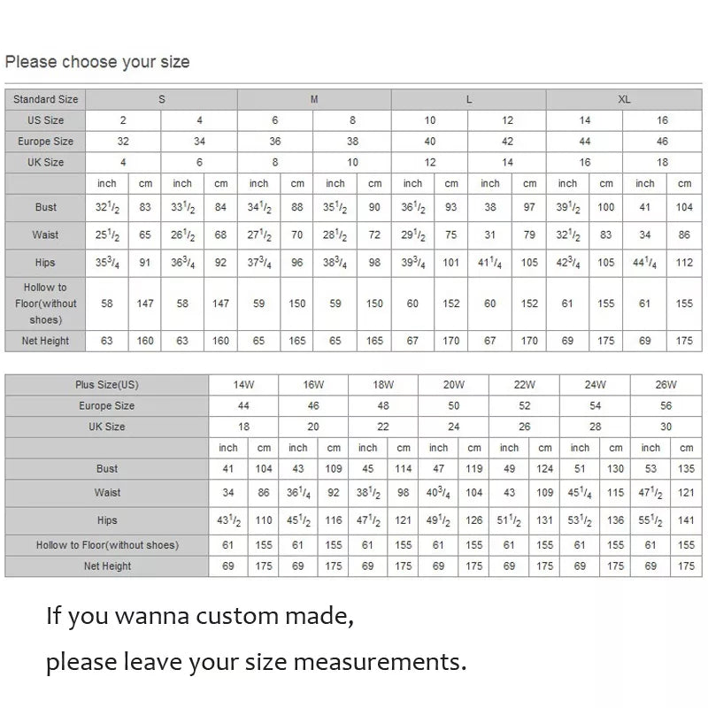Select the 18W plus size header
This screenshot has height=708, width=708.
tap(384, 385)
